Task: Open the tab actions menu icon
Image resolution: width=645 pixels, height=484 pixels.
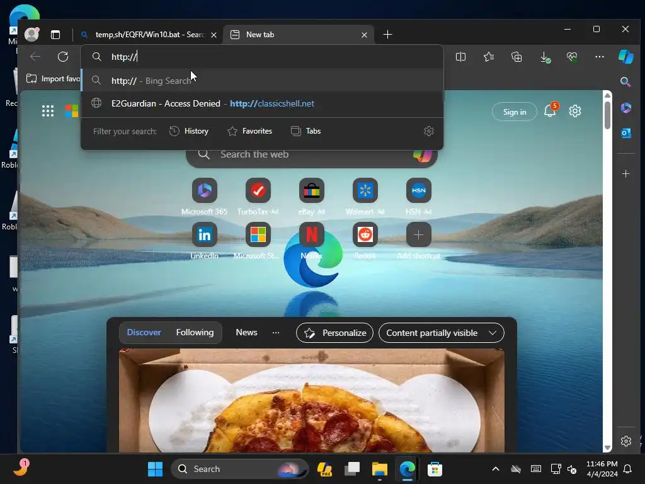Action: click(55, 35)
